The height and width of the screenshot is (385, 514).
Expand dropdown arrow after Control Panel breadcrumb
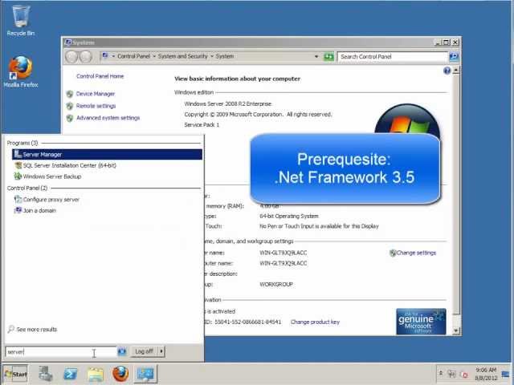(x=154, y=56)
